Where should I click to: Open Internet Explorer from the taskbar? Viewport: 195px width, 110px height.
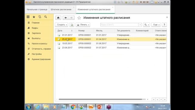(37, 107)
